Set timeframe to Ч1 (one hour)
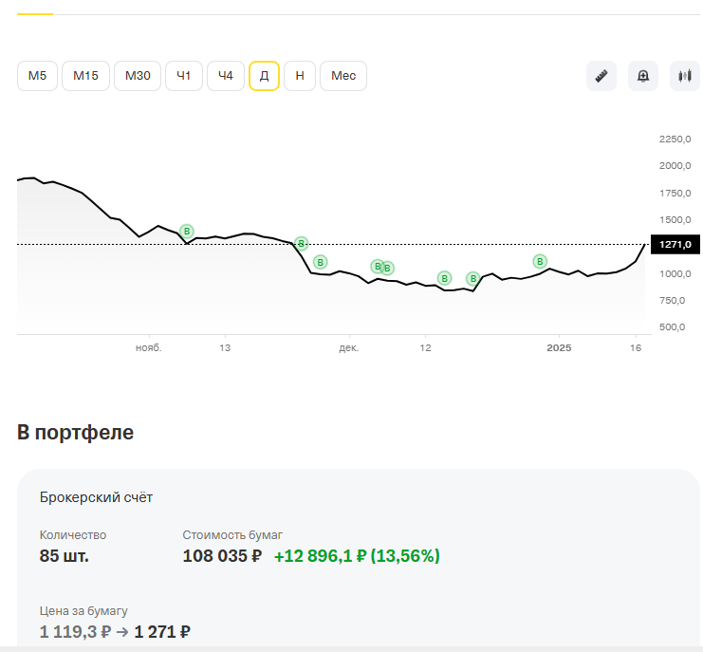This screenshot has width=703, height=652. [184, 76]
